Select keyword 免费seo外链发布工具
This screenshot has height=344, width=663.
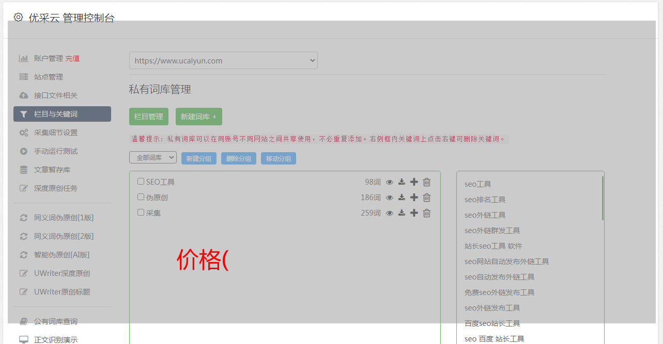click(499, 292)
